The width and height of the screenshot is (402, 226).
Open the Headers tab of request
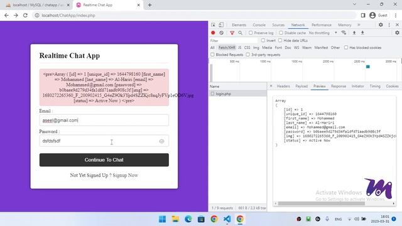click(x=283, y=87)
